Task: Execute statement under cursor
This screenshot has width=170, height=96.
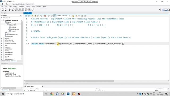Action: 35,16
